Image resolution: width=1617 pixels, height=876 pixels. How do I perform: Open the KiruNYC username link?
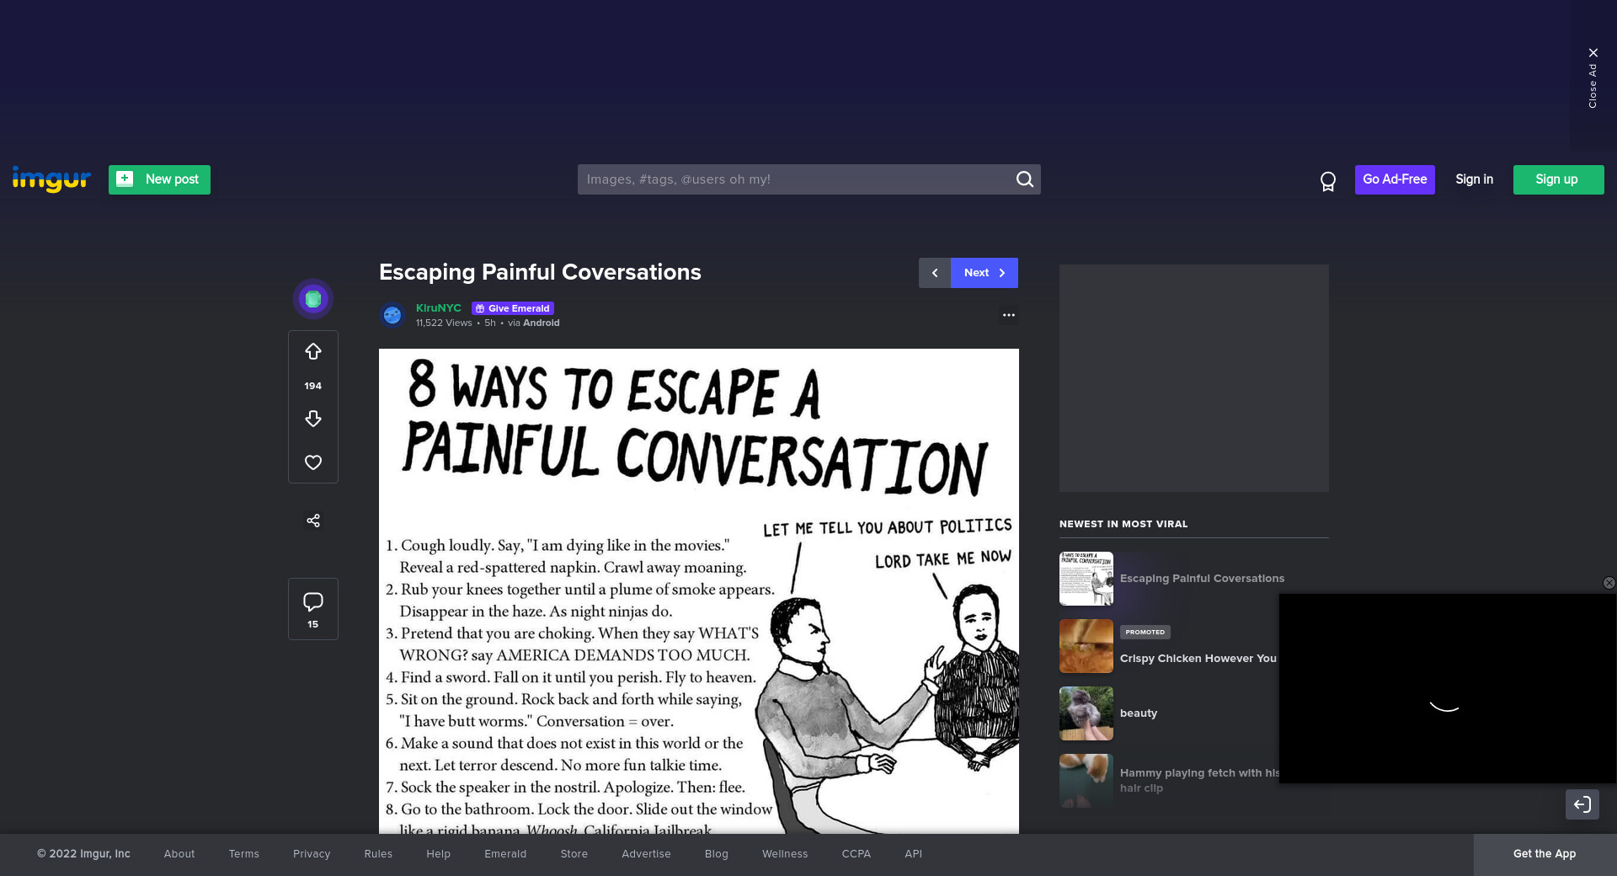pyautogui.click(x=439, y=308)
